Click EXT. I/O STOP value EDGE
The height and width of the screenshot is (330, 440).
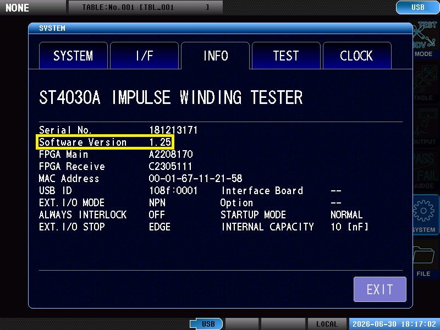click(159, 227)
